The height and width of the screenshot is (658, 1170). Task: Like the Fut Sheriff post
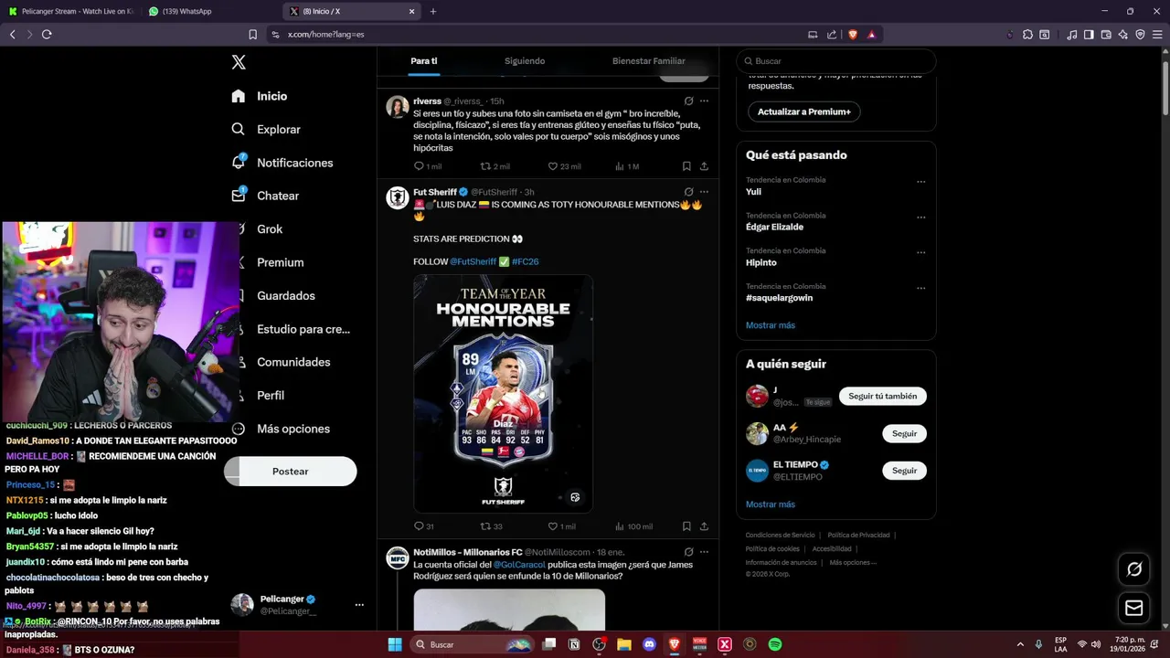point(561,526)
